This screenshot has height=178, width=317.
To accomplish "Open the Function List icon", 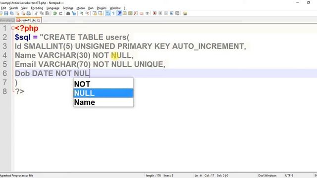I will pos(136,13).
